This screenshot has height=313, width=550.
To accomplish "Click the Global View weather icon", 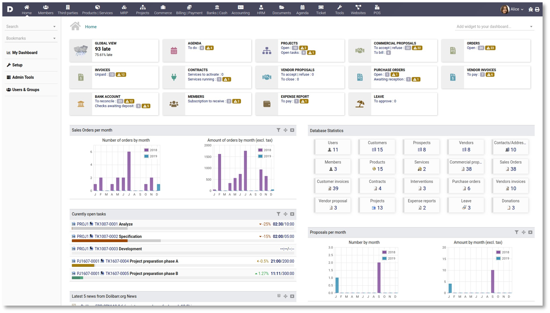I will pyautogui.click(x=81, y=50).
